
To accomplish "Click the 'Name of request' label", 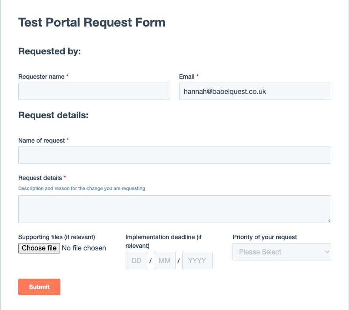I will 42,140.
